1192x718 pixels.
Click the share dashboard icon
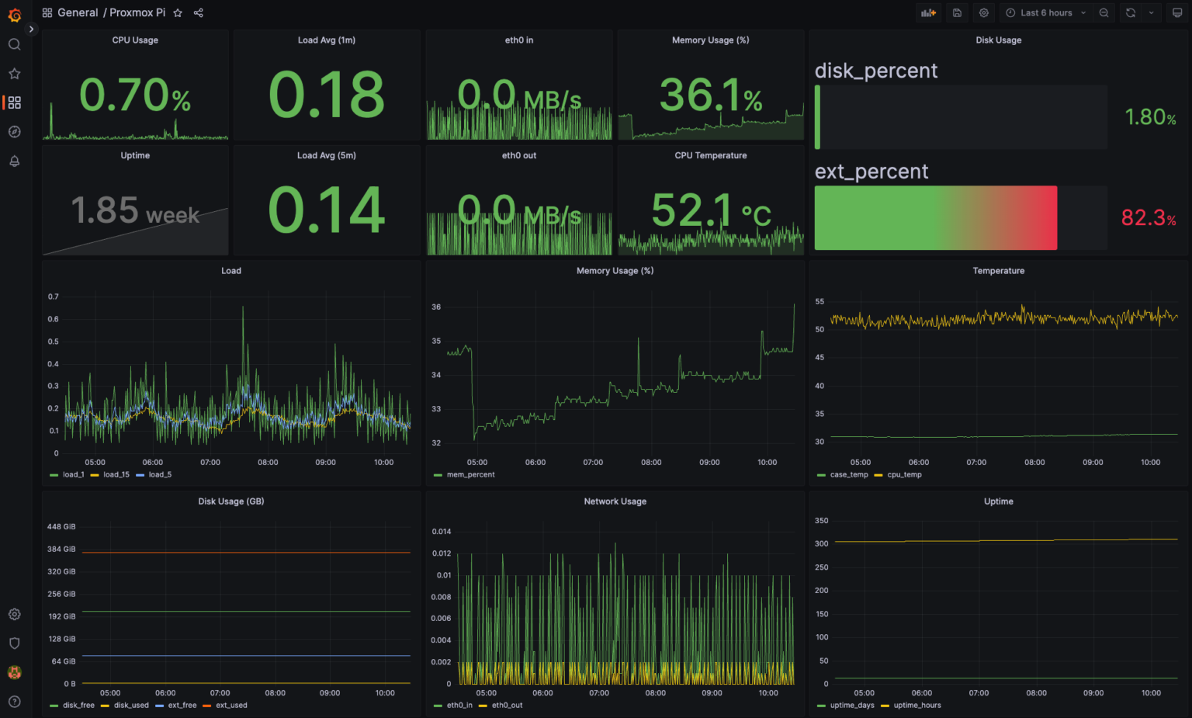198,13
